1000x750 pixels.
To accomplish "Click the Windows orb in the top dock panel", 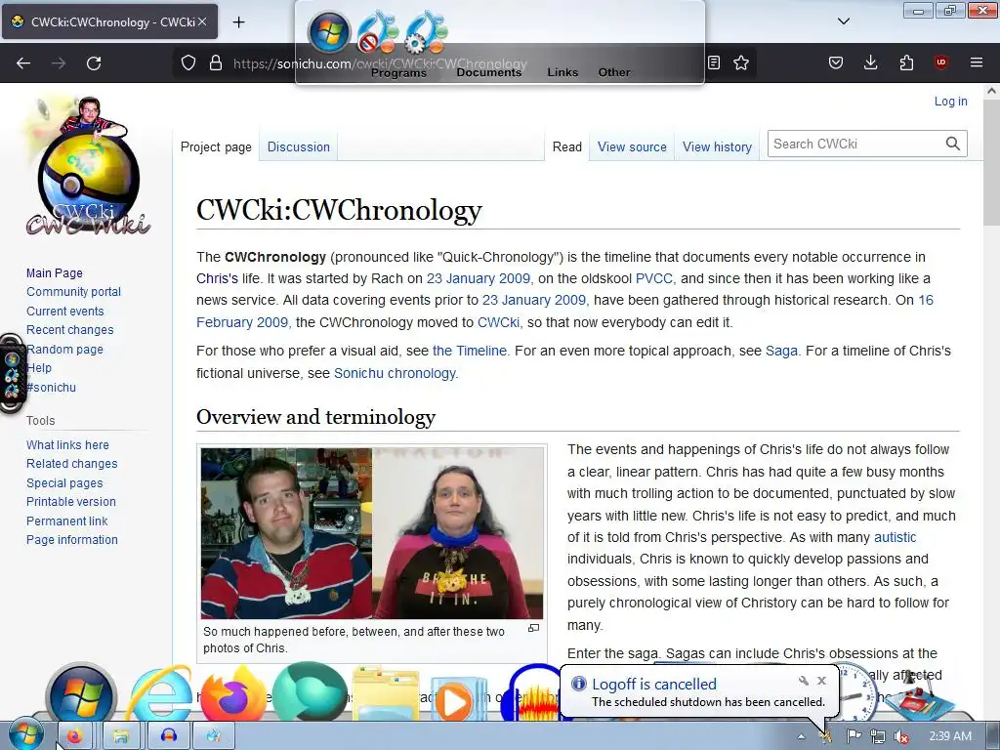I will (x=329, y=32).
